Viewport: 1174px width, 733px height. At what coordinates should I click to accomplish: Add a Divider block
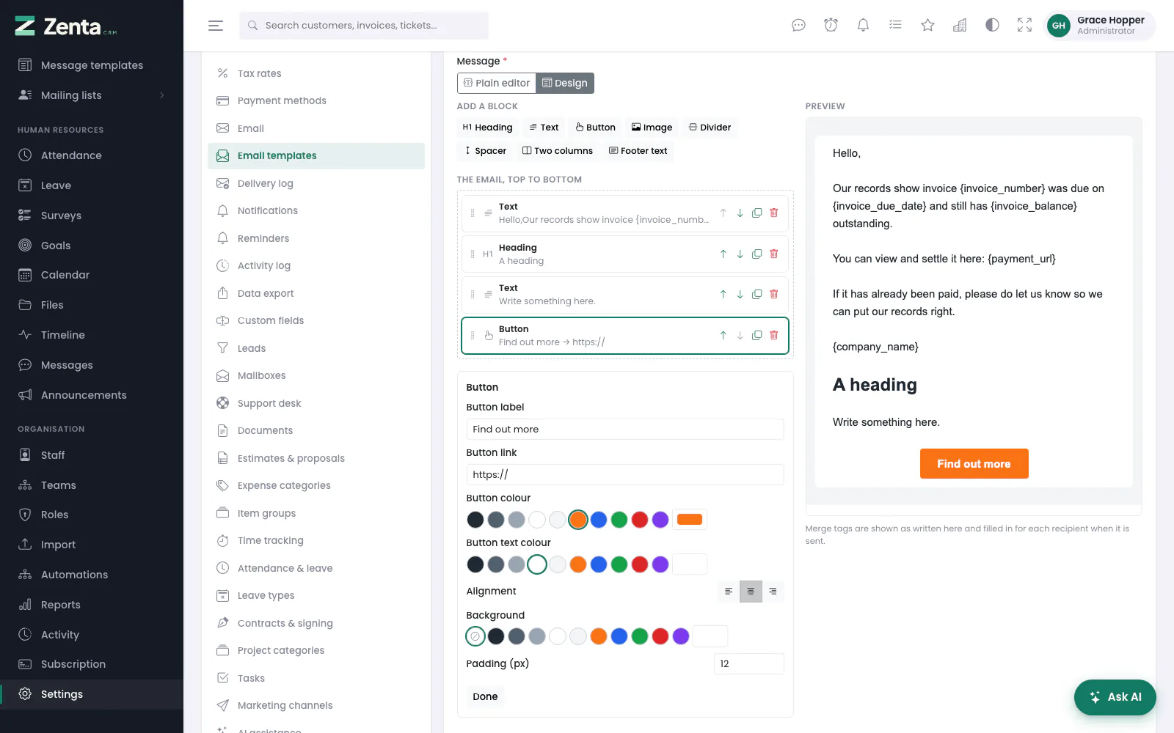point(710,128)
